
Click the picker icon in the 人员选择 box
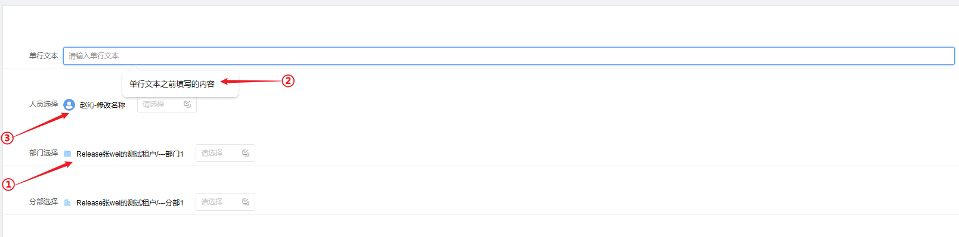pyautogui.click(x=187, y=104)
